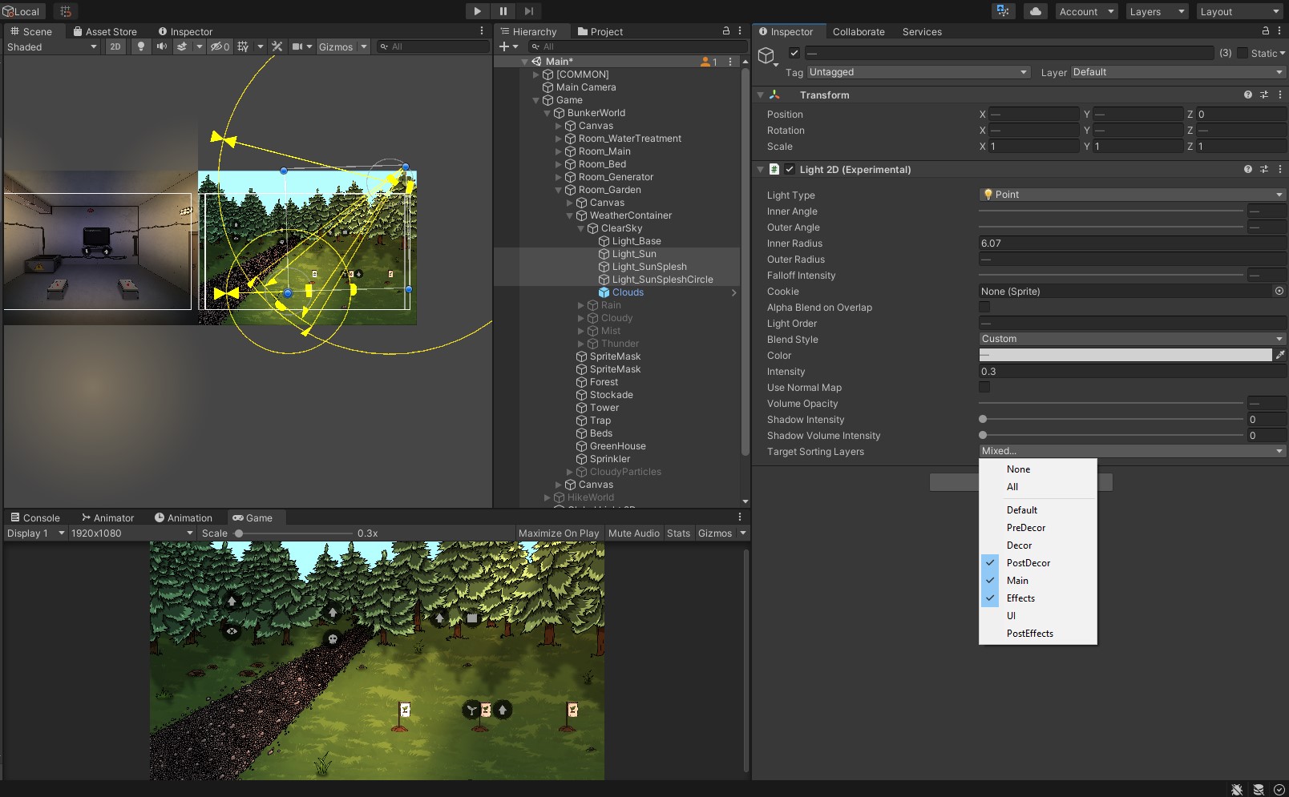This screenshot has width=1289, height=797.
Task: Collapse the Transform component foldout
Action: [760, 95]
